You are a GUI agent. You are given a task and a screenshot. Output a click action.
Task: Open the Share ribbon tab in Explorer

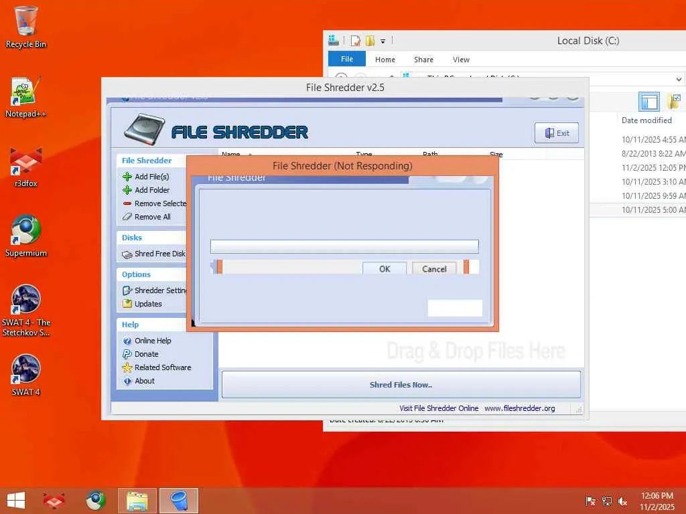point(423,60)
